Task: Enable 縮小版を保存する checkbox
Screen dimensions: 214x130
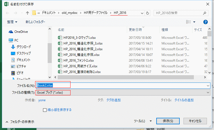Action: [x=45, y=110]
